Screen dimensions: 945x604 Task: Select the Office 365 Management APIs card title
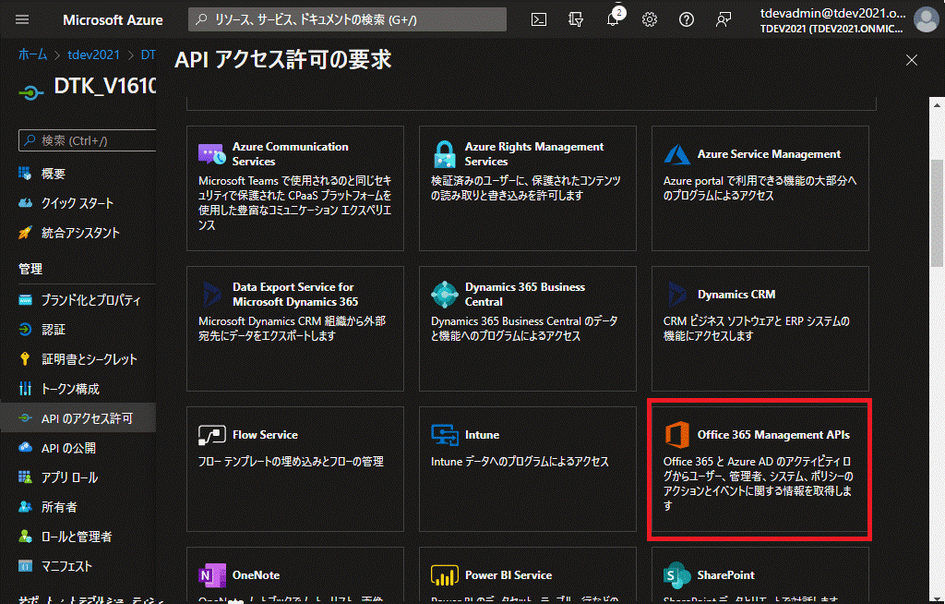point(773,435)
